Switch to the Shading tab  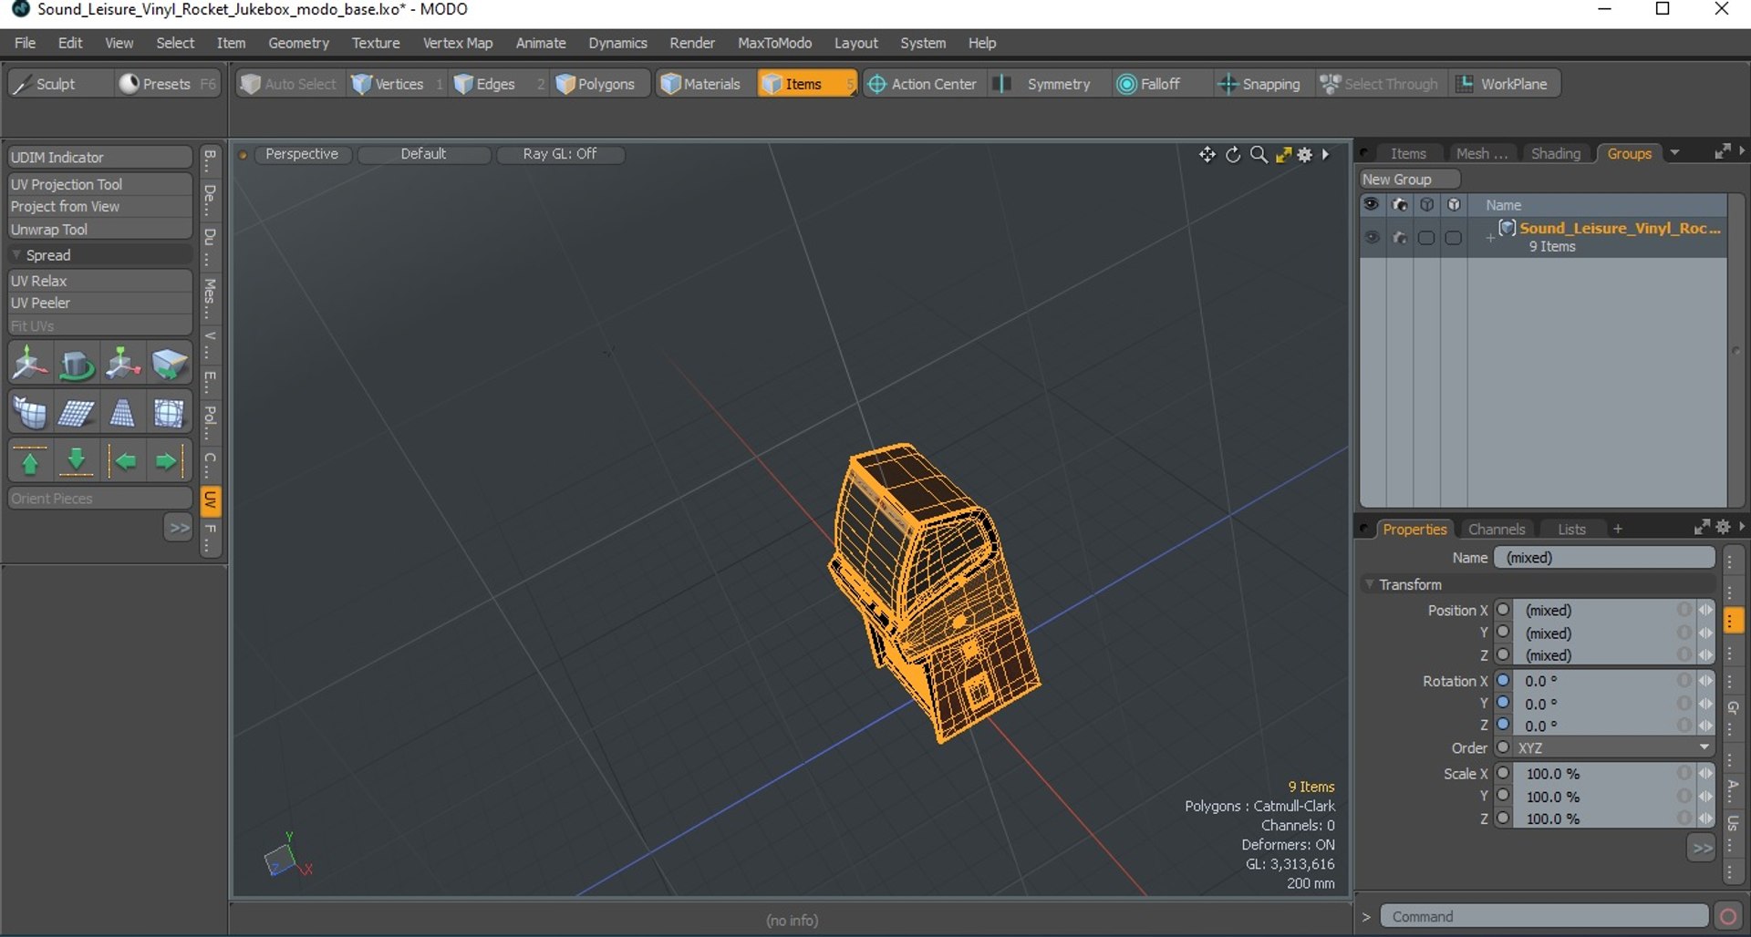tap(1555, 153)
